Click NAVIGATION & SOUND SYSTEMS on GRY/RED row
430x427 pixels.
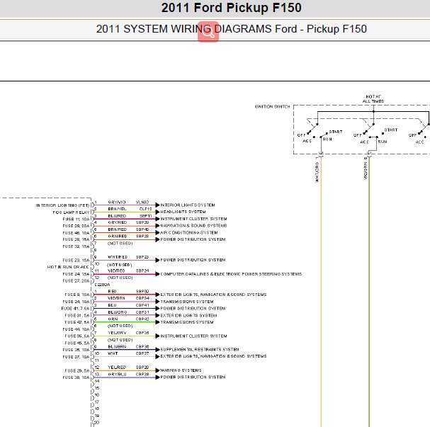coord(193,226)
